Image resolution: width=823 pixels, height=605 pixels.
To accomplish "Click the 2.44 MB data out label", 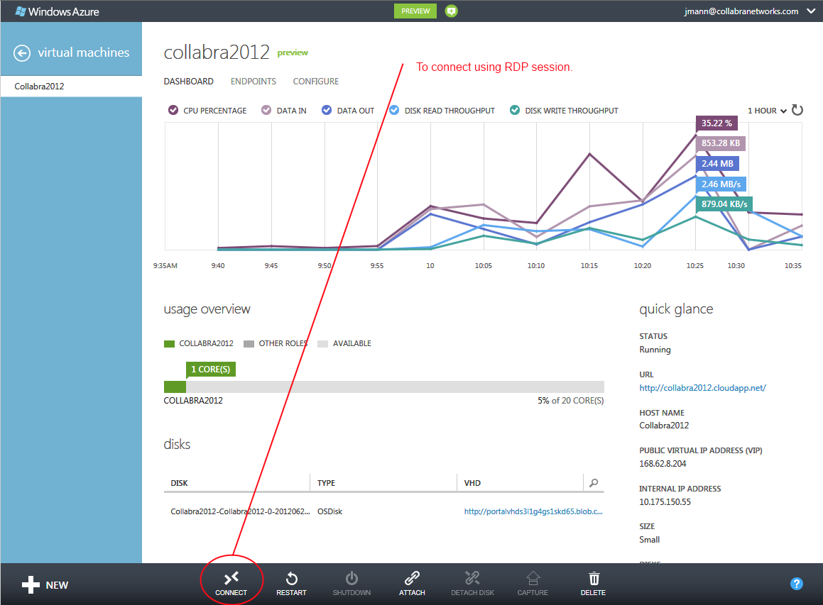I will point(717,164).
